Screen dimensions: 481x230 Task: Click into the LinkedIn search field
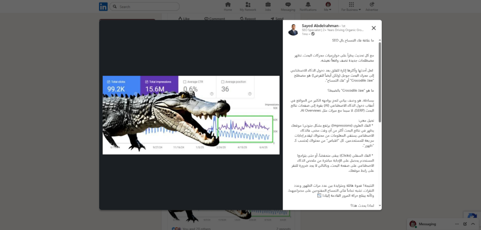(141, 7)
